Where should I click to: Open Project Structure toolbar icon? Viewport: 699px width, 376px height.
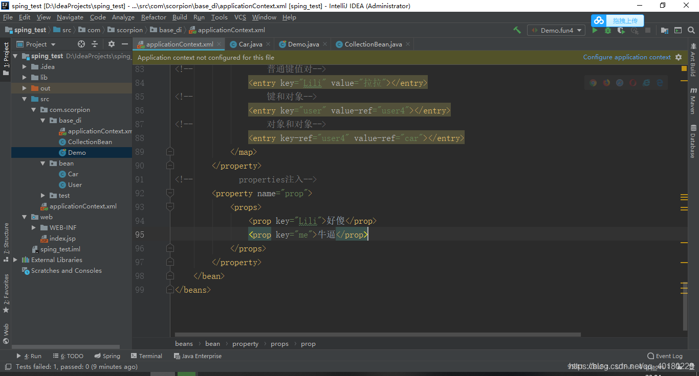pos(664,30)
